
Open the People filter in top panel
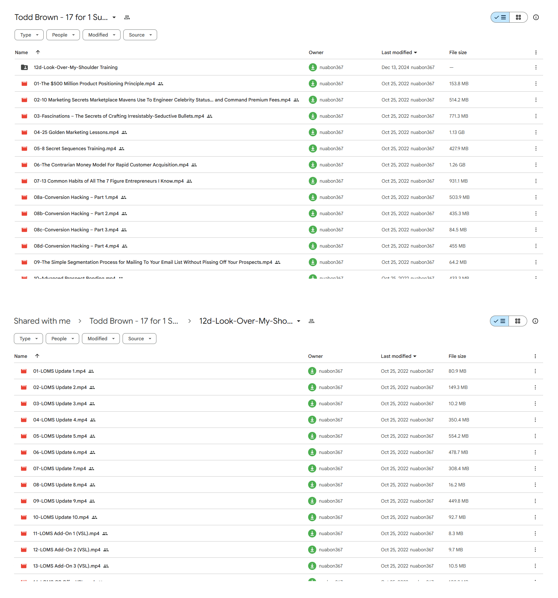click(63, 35)
